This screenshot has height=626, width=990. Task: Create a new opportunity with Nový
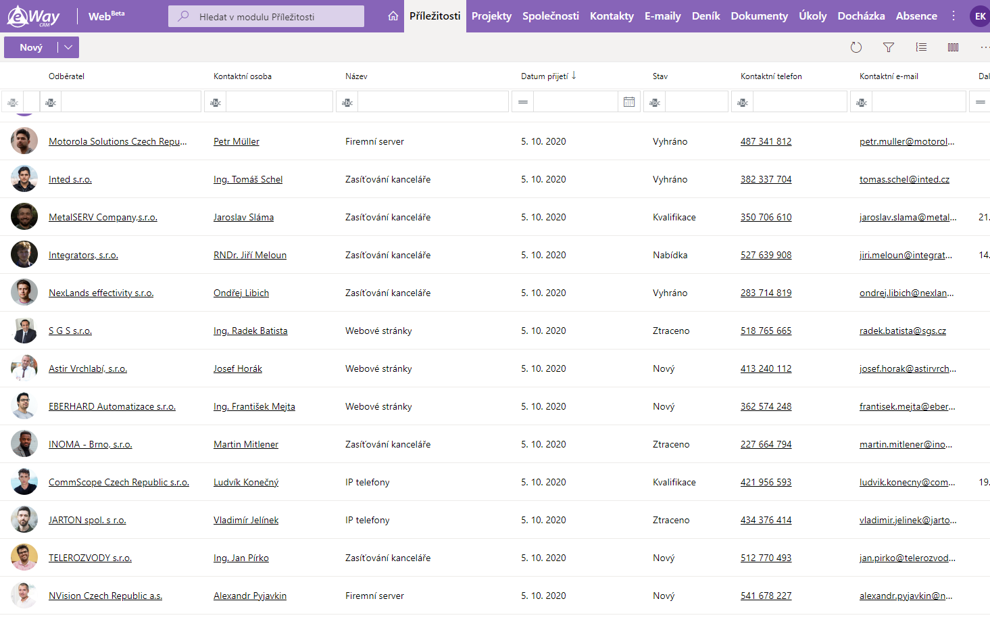click(x=31, y=47)
